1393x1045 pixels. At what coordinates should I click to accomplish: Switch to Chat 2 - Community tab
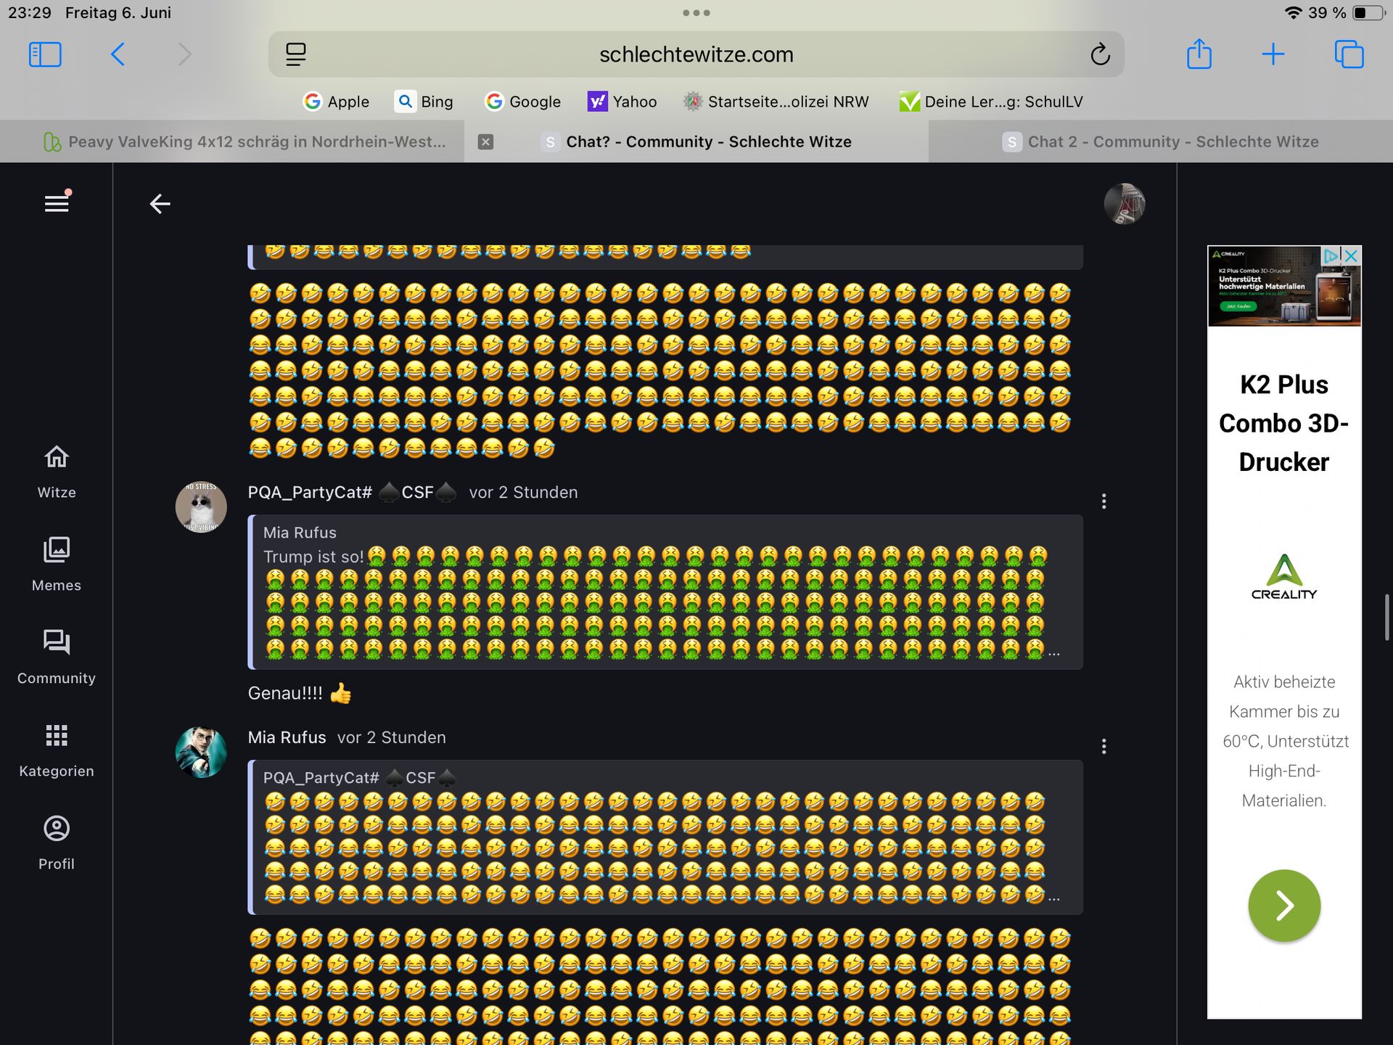coord(1161,142)
